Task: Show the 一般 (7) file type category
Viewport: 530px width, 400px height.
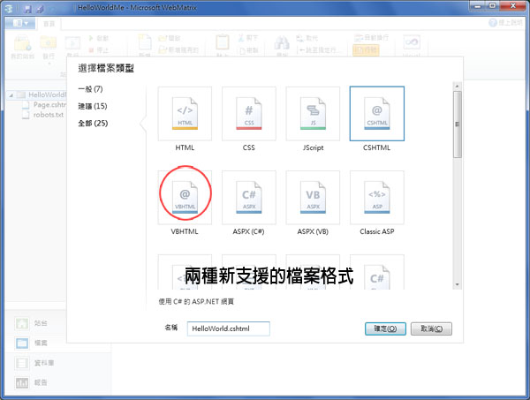Action: click(x=90, y=89)
